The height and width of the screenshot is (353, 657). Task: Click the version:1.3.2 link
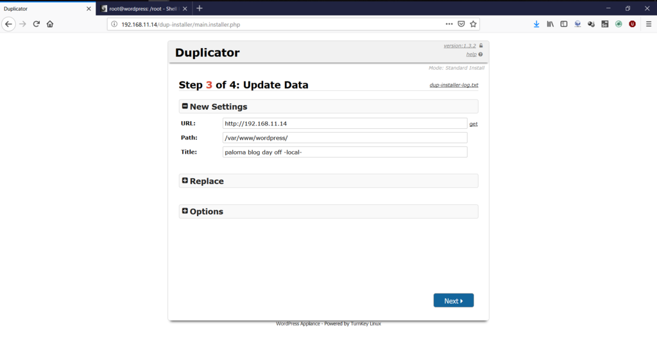(459, 45)
